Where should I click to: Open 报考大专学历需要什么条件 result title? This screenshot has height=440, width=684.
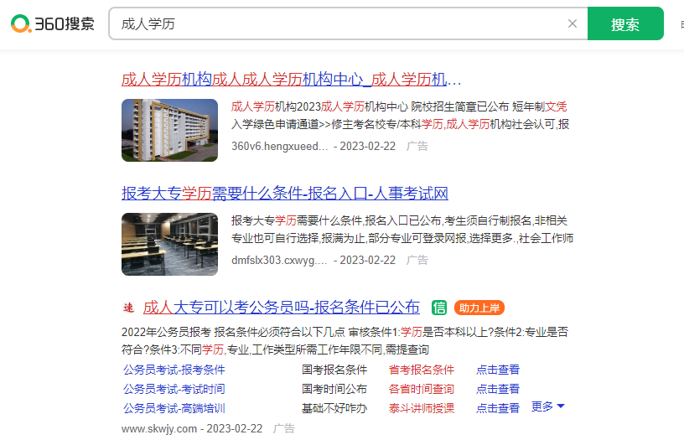click(285, 194)
